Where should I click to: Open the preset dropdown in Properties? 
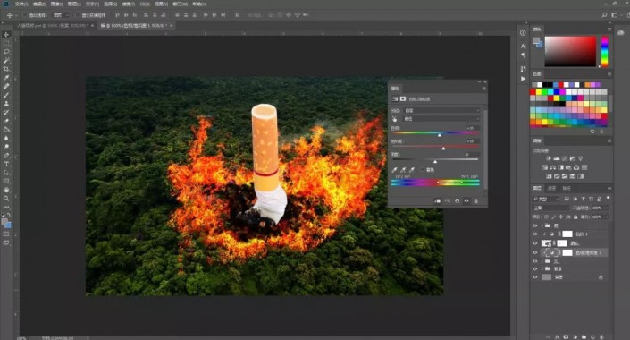[x=441, y=110]
